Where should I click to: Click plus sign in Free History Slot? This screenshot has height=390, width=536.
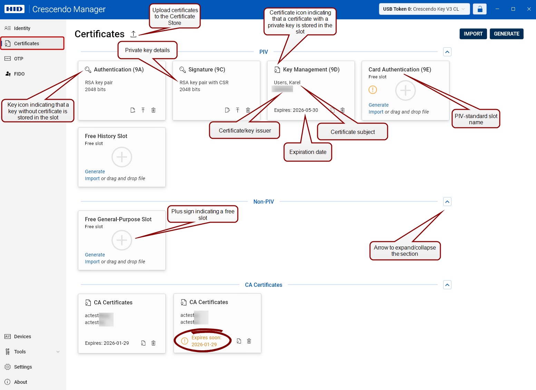click(x=122, y=157)
